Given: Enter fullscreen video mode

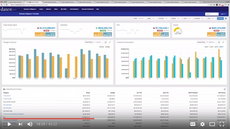Looking at the screenshot, I should tap(222, 124).
